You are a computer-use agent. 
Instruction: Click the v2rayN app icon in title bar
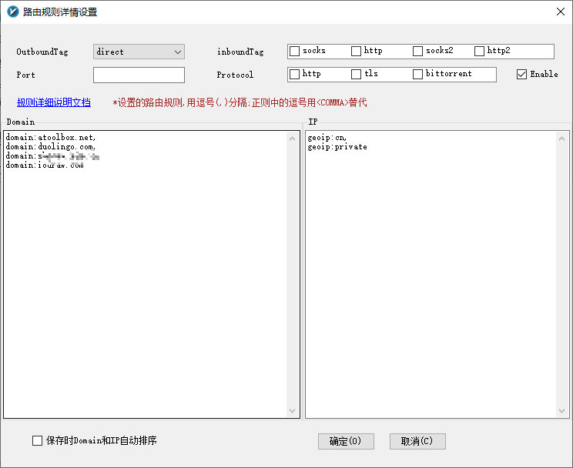tap(13, 12)
